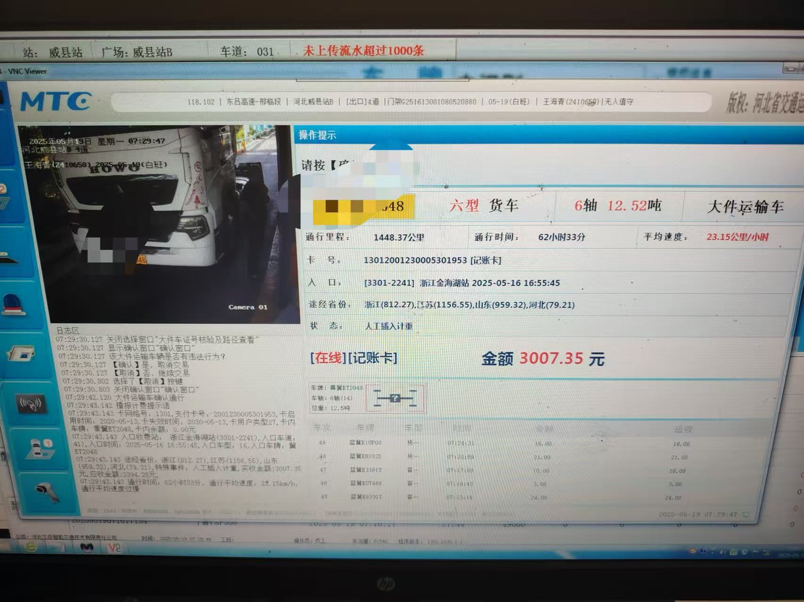This screenshot has width=804, height=602.
Task: Click the 车道: 031 label in top bar
Action: pos(247,51)
